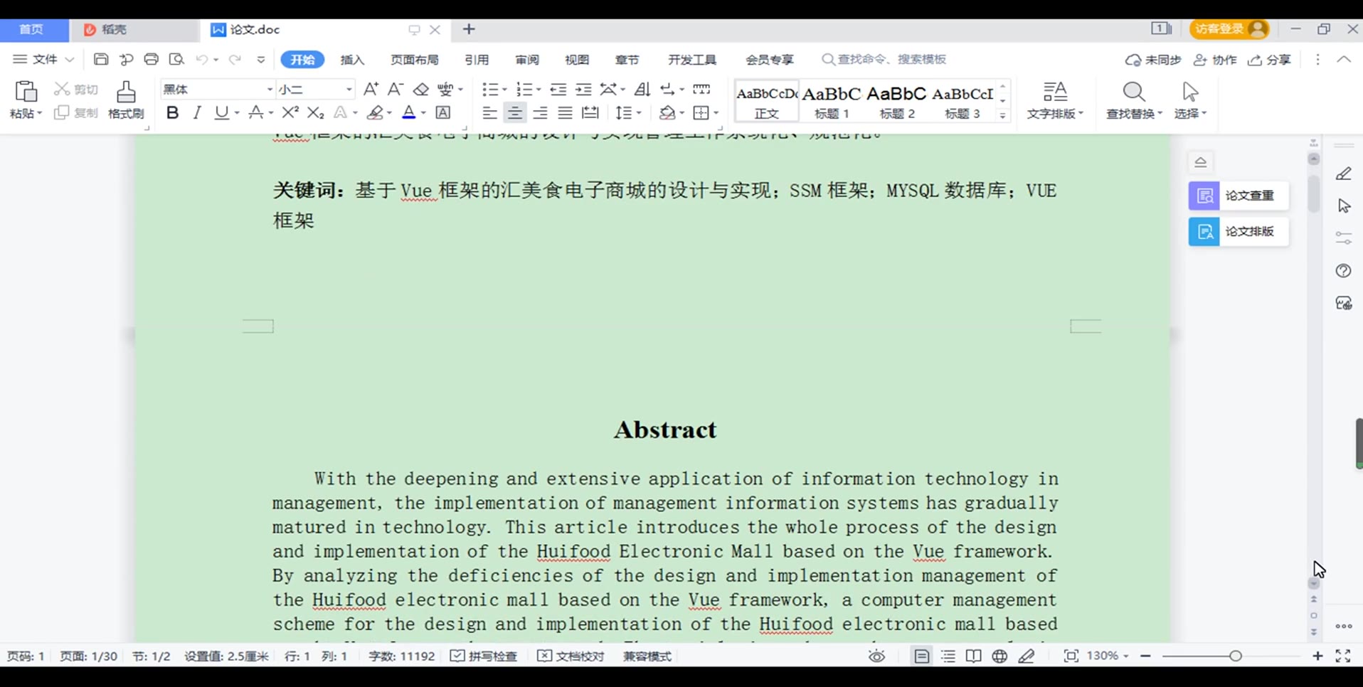Image resolution: width=1363 pixels, height=687 pixels.
Task: Click the Cut scissors button
Action: (x=76, y=89)
